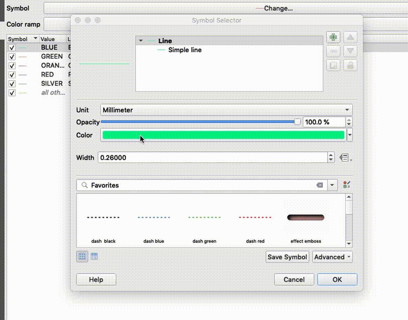Screen dimensions: 408x320
Task: Click the move layer down arrow
Action: [350, 51]
